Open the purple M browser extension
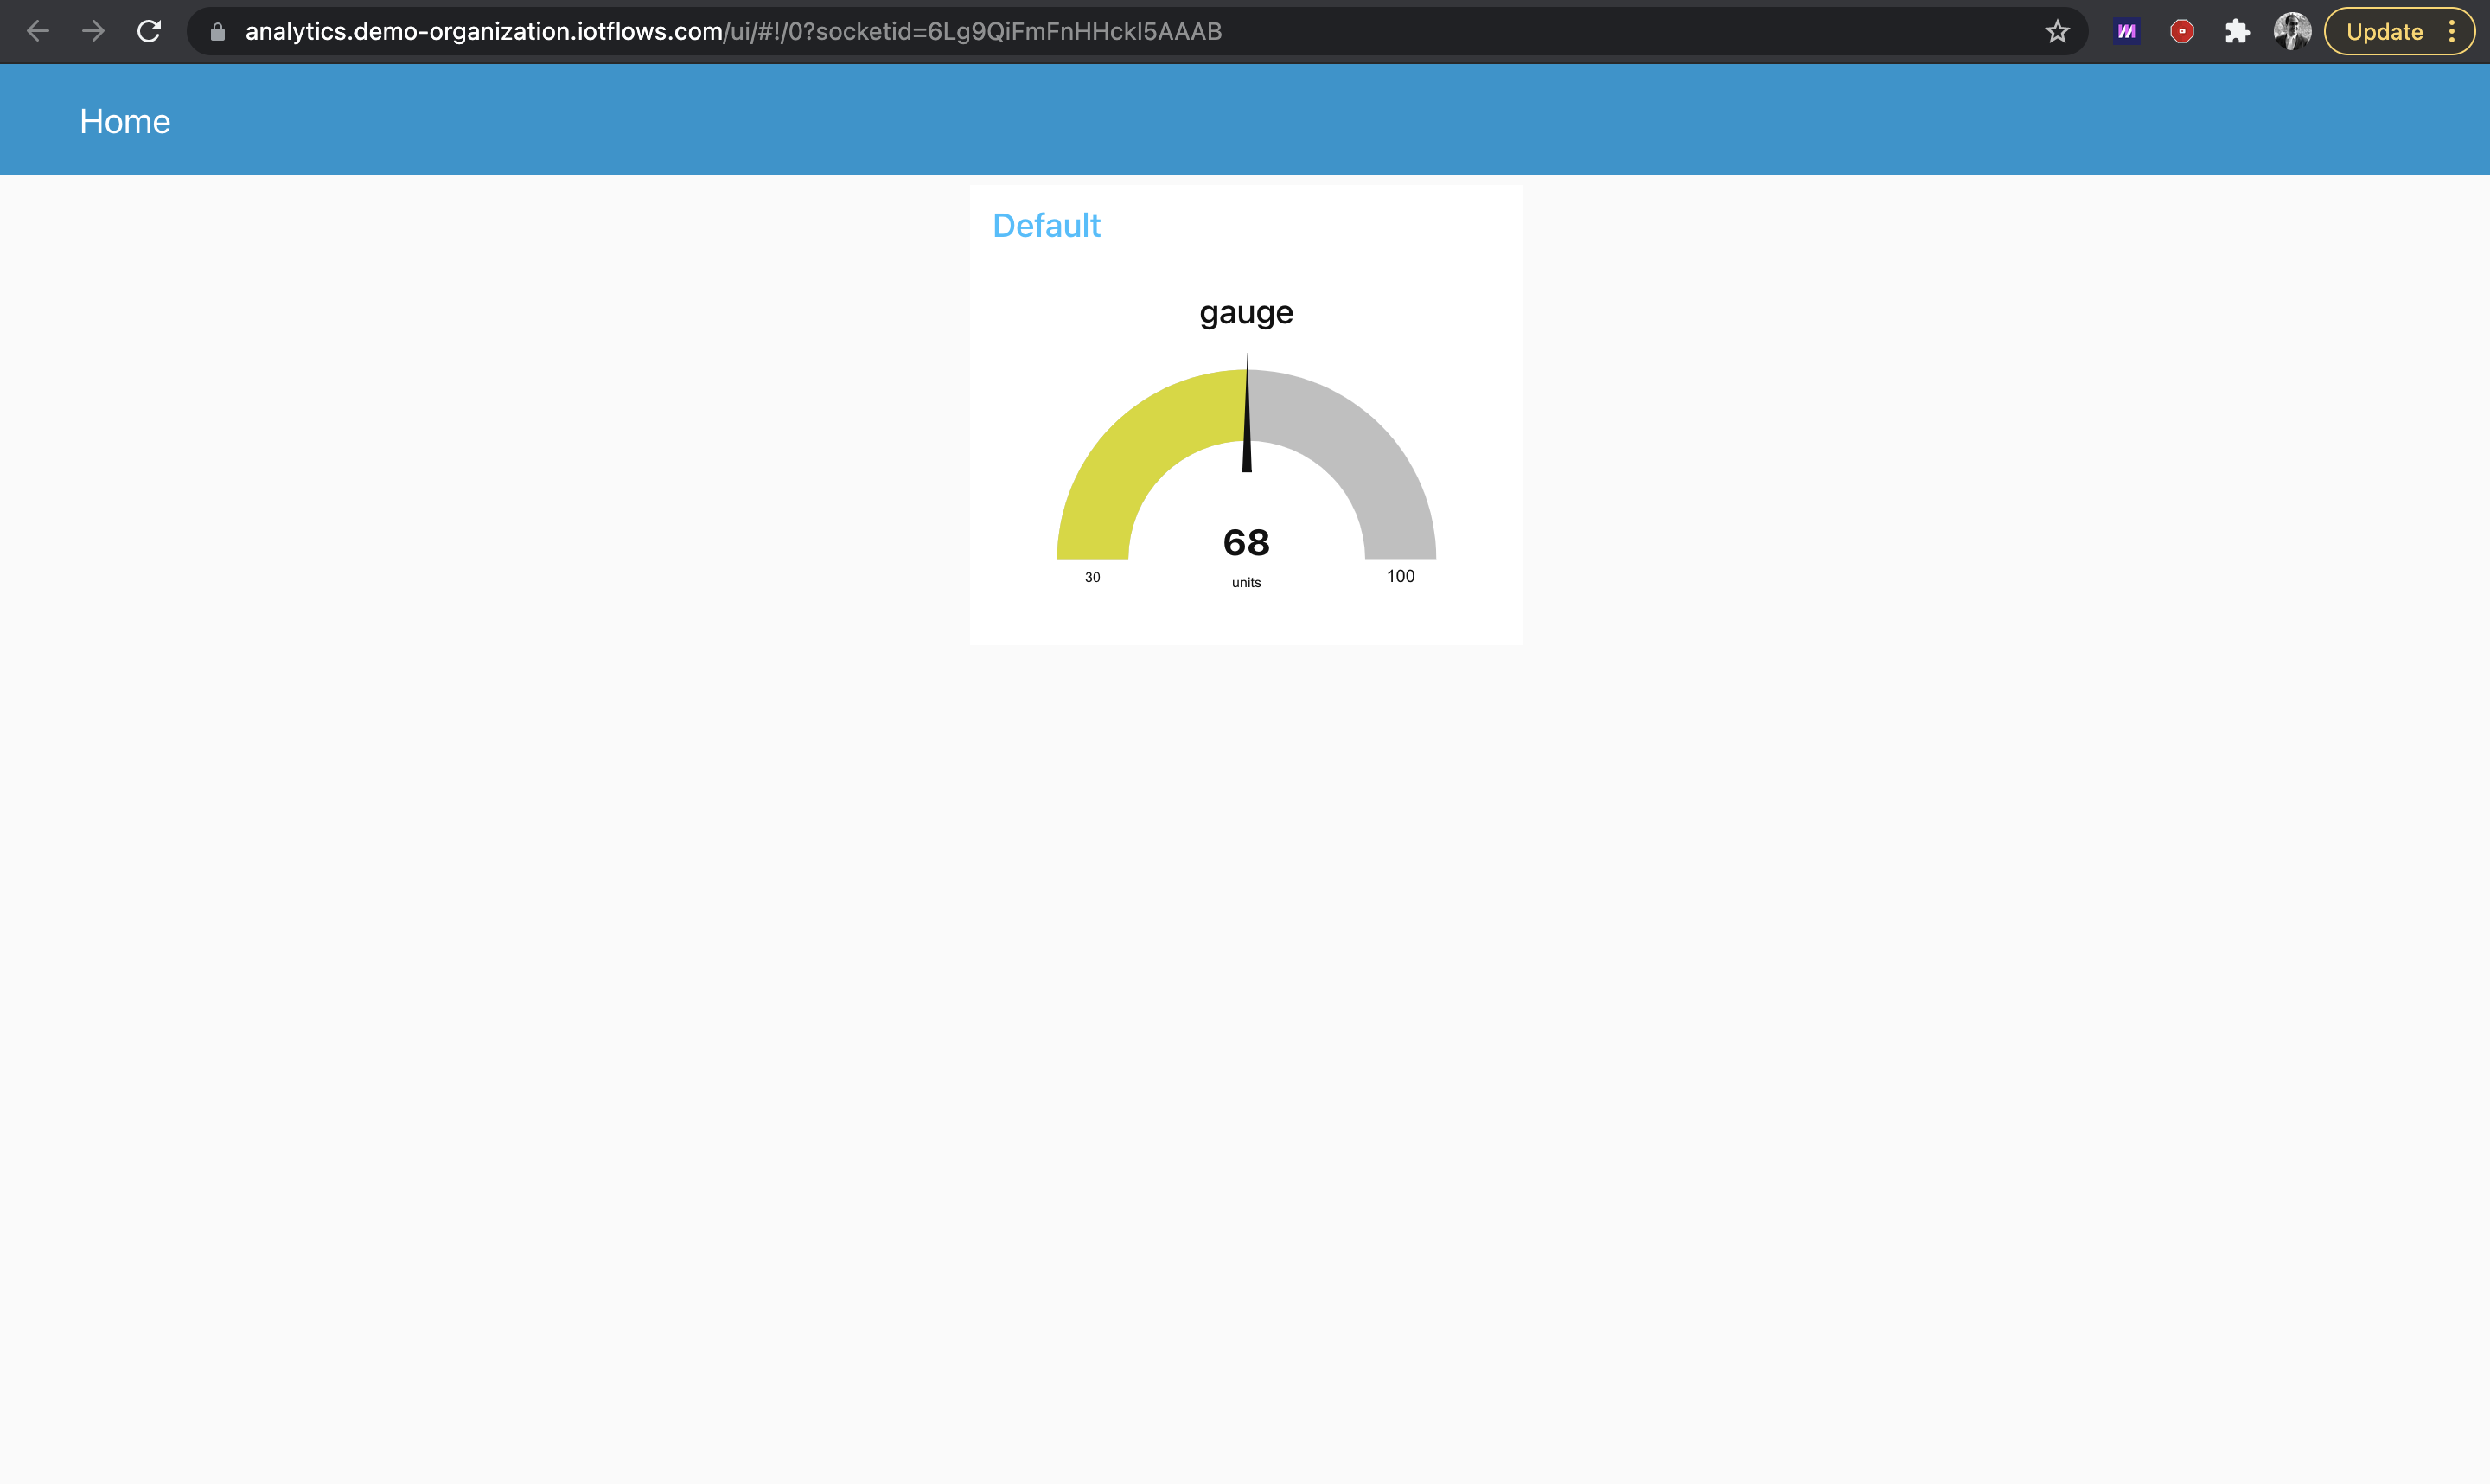 (2126, 32)
